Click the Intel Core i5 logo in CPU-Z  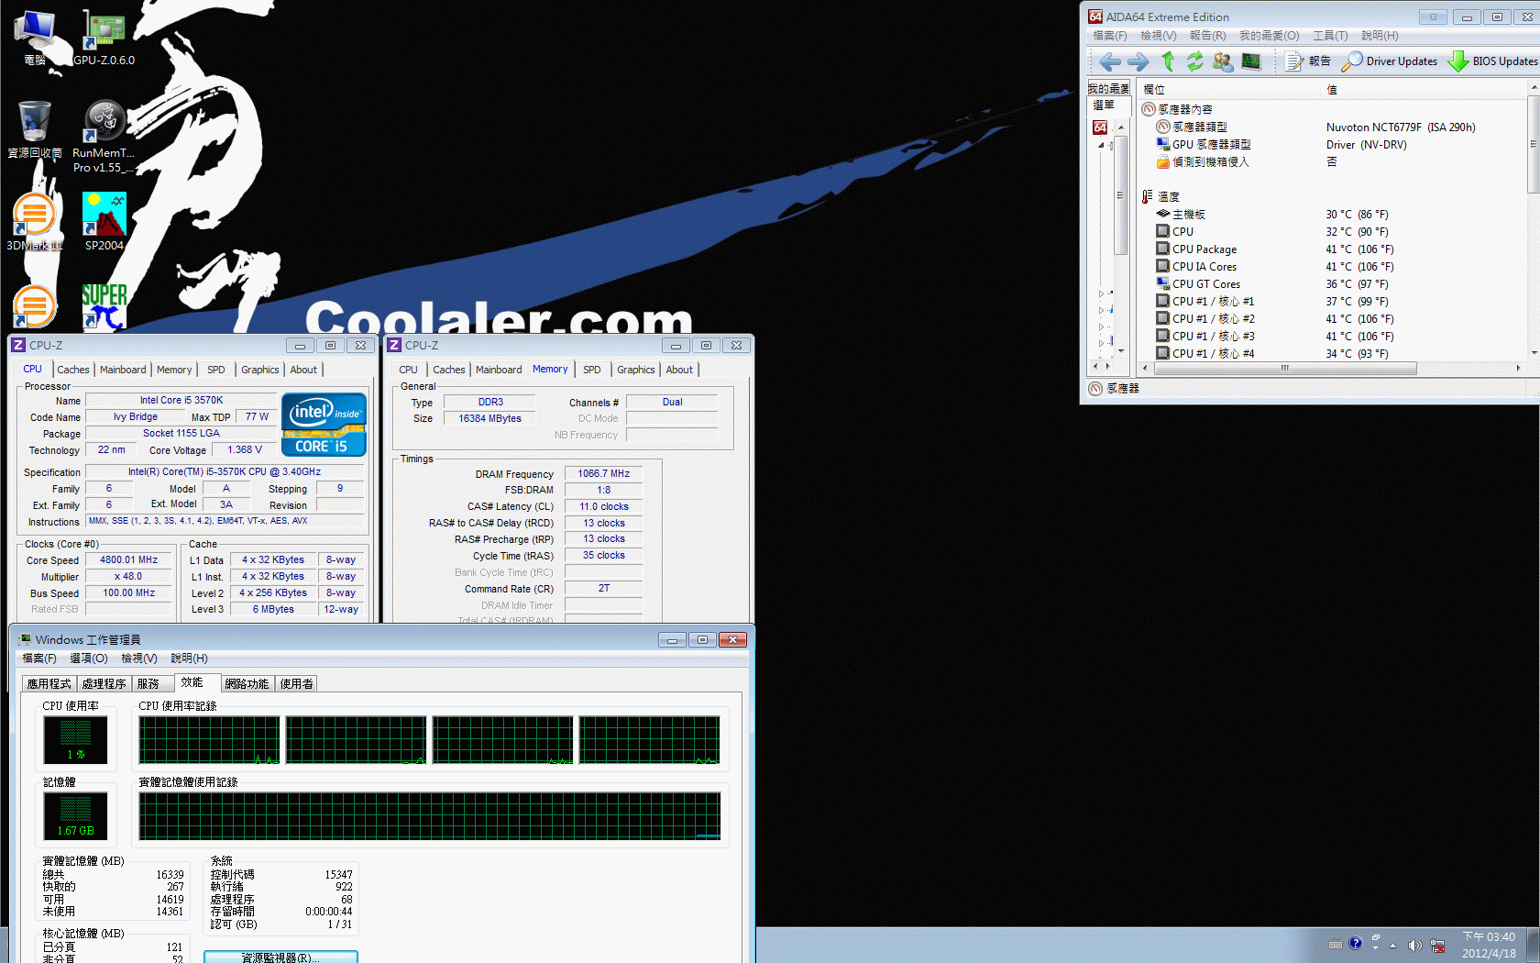tap(324, 425)
